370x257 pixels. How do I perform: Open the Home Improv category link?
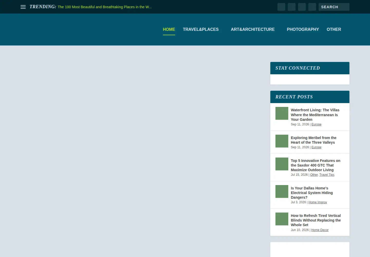coord(318,202)
